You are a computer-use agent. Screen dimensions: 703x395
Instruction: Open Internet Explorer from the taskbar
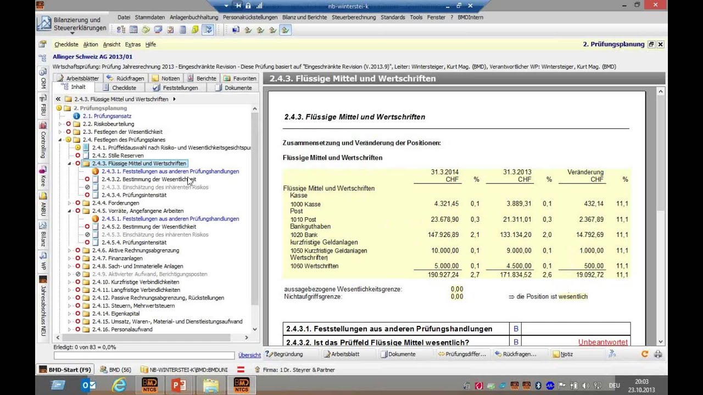coord(119,385)
